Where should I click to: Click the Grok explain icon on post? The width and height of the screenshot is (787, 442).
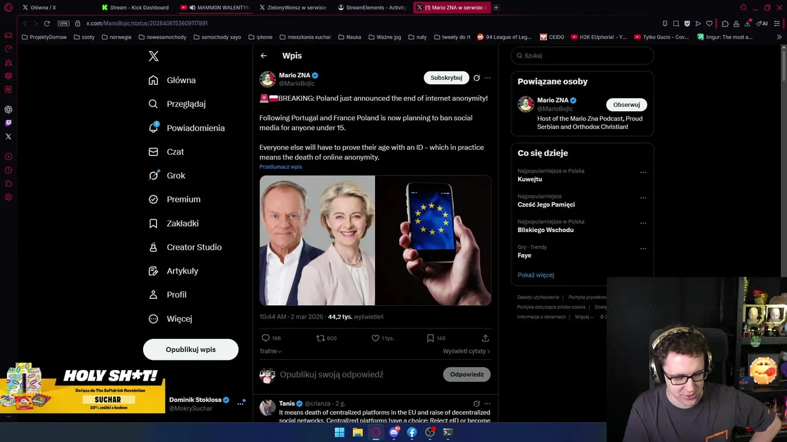(477, 78)
